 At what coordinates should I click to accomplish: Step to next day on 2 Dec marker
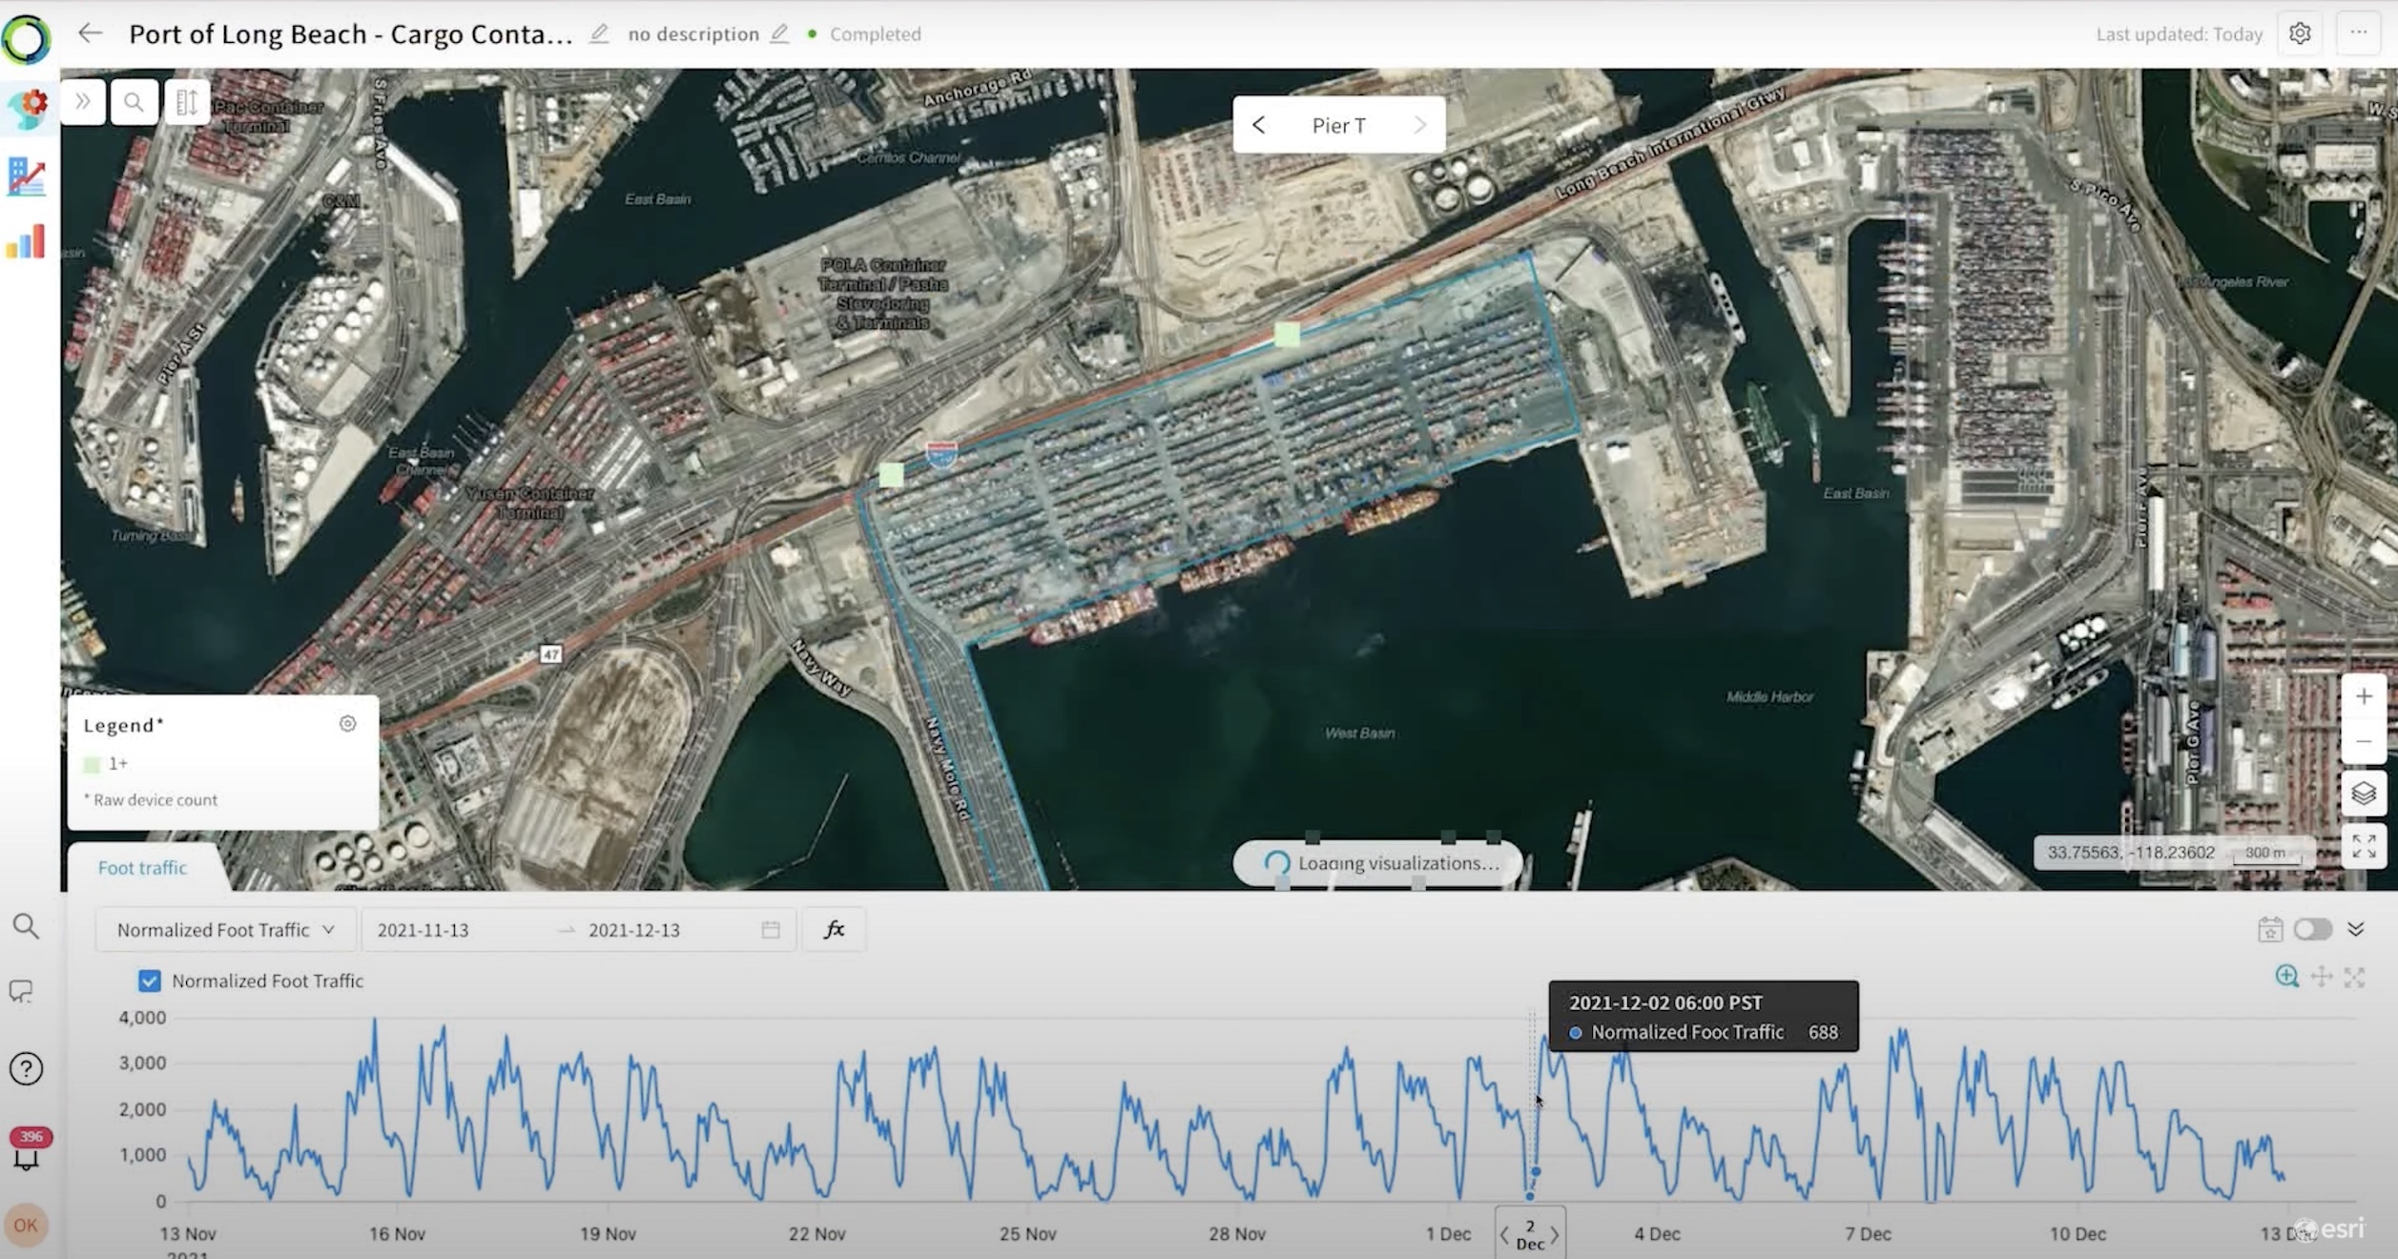coord(1554,1235)
